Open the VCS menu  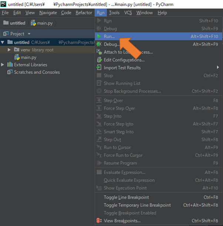[128, 13]
